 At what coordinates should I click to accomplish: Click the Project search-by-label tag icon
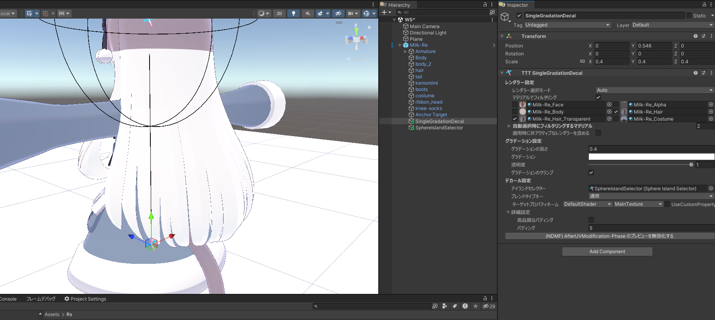(455, 306)
